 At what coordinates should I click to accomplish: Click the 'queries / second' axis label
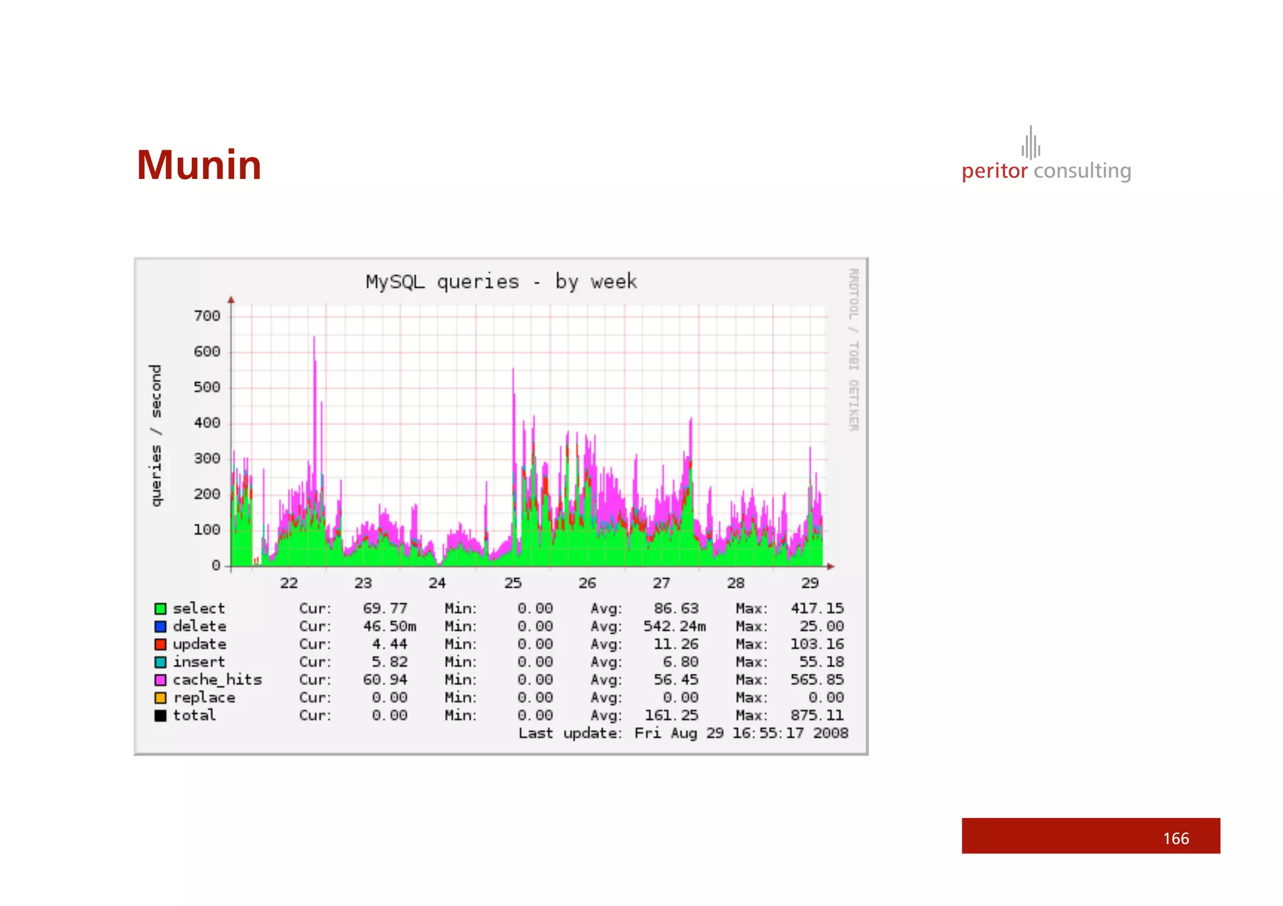pyautogui.click(x=156, y=435)
